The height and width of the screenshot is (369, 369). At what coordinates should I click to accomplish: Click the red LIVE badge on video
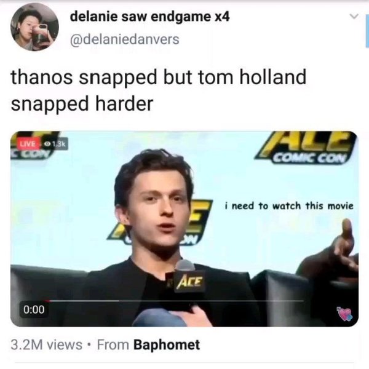28,143
